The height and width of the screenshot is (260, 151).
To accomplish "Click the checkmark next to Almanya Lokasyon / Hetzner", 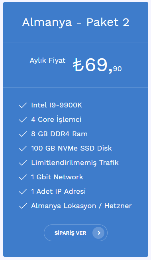I will coord(23,206).
